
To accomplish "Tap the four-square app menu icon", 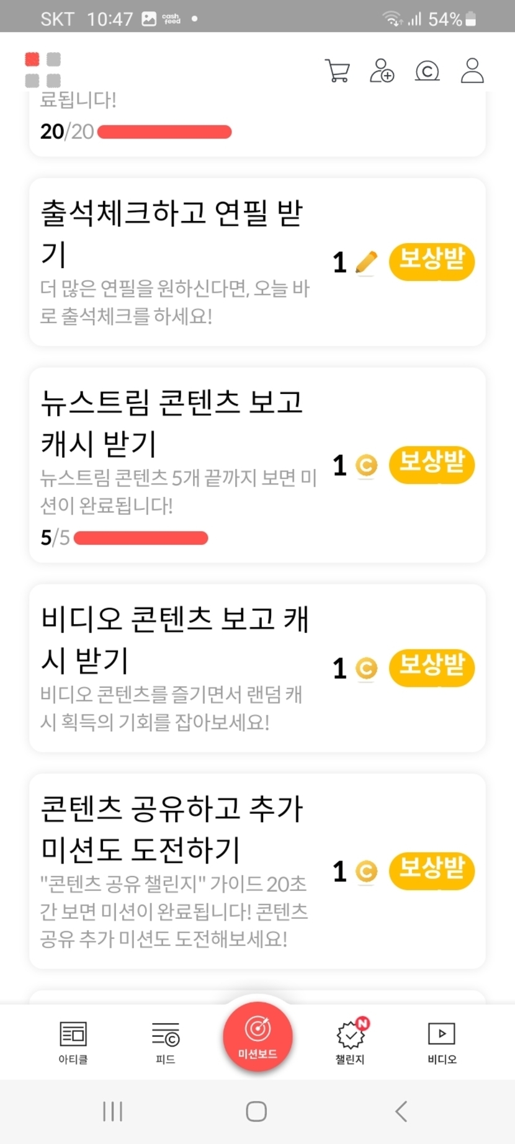I will (43, 69).
